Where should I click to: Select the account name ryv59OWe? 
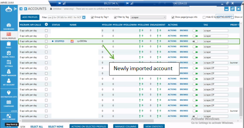(x=82, y=41)
